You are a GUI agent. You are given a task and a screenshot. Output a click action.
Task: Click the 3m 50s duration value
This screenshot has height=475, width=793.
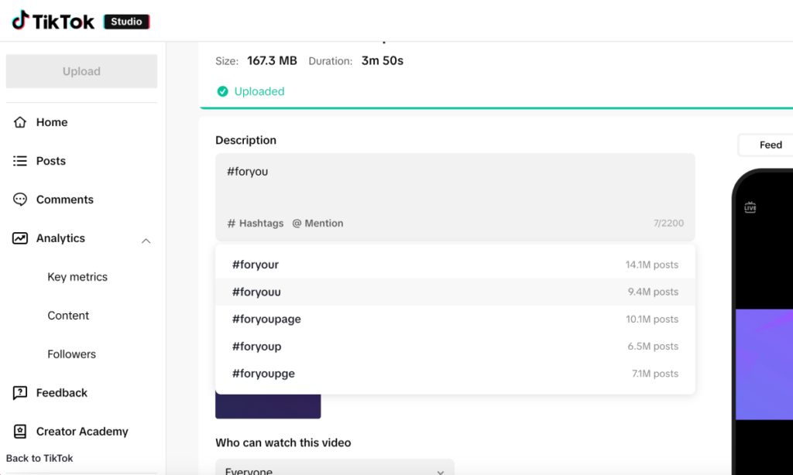(383, 60)
